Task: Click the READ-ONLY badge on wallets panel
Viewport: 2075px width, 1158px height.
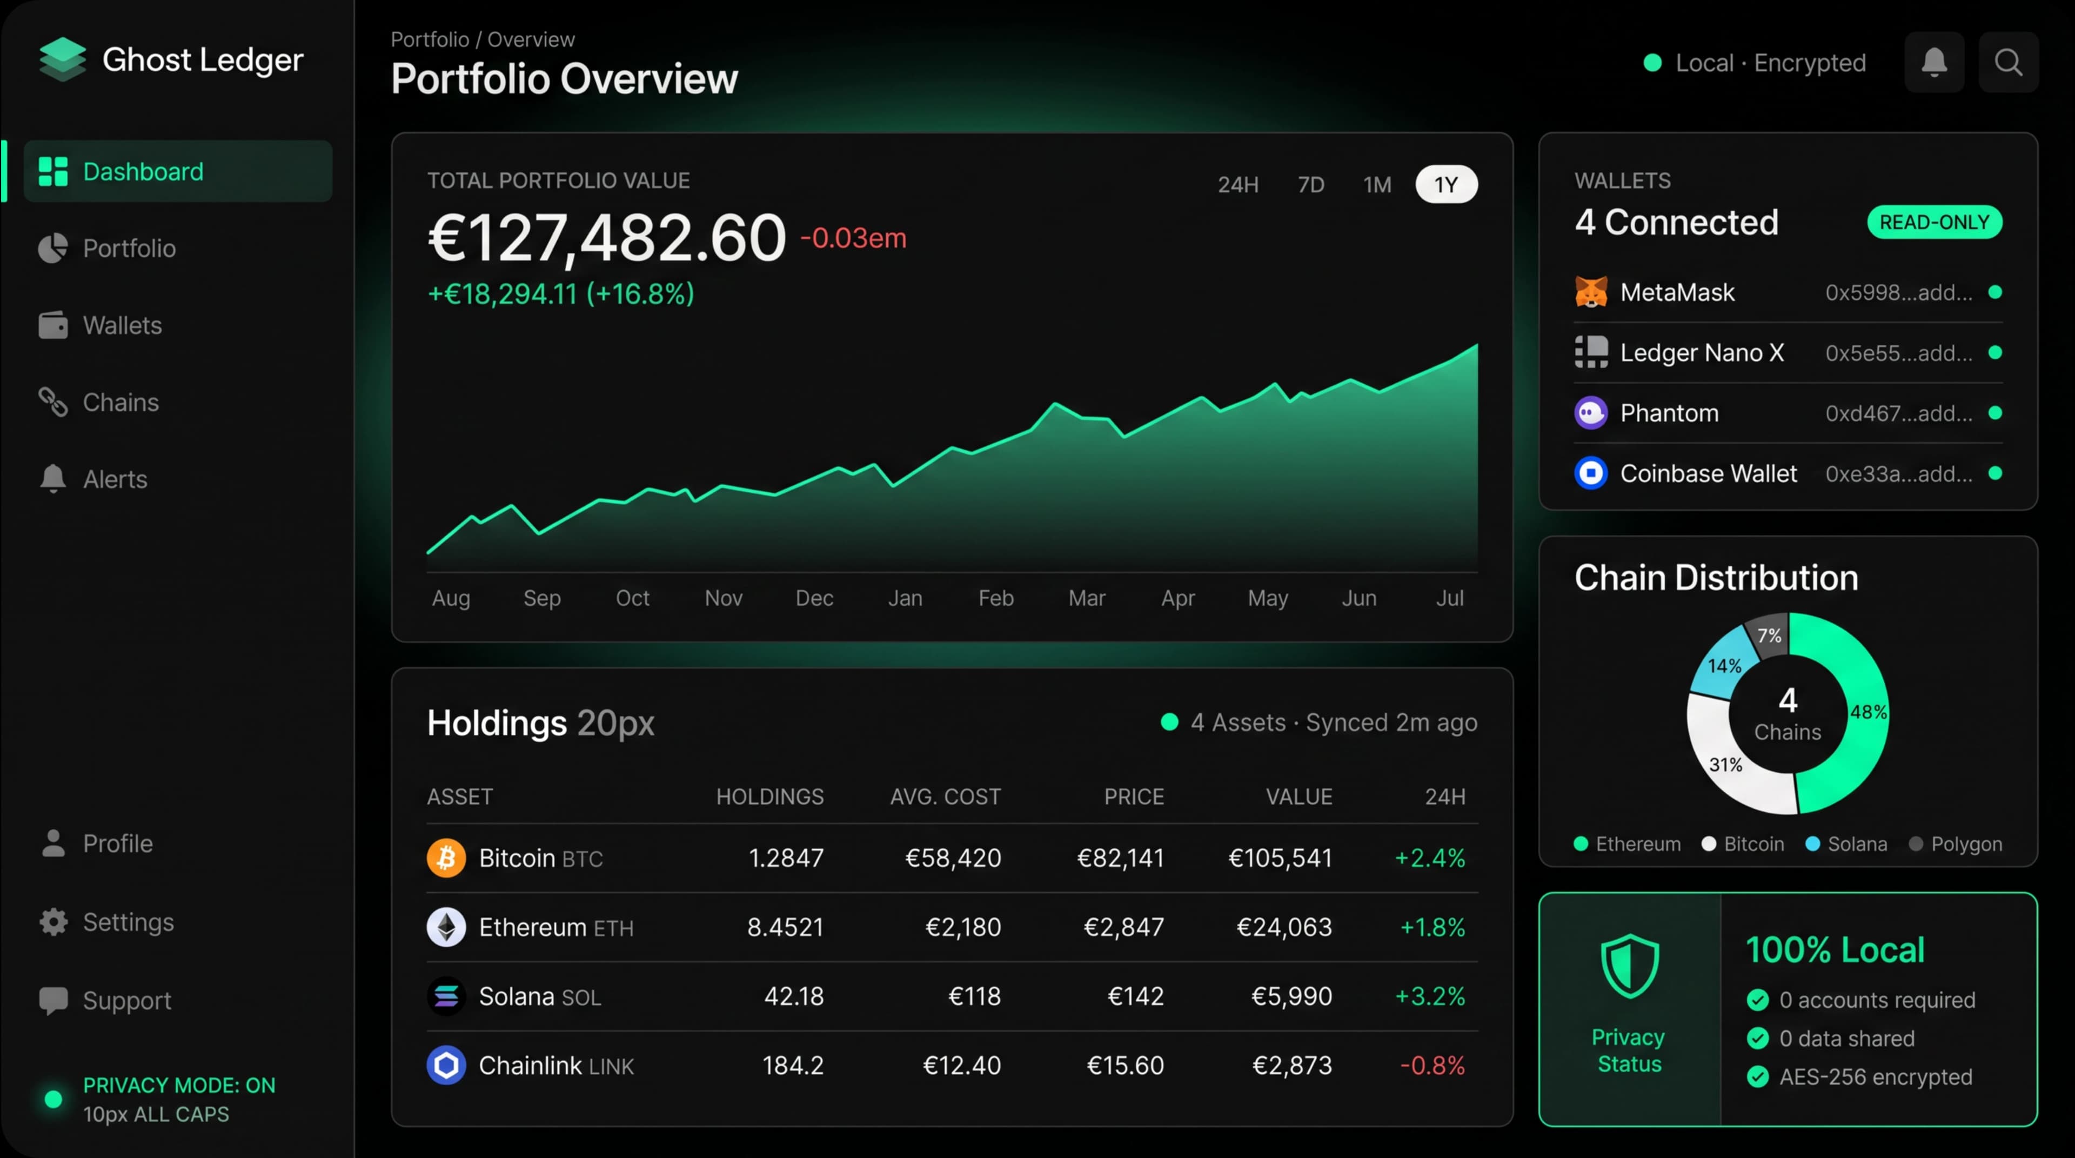Action: (x=1935, y=222)
